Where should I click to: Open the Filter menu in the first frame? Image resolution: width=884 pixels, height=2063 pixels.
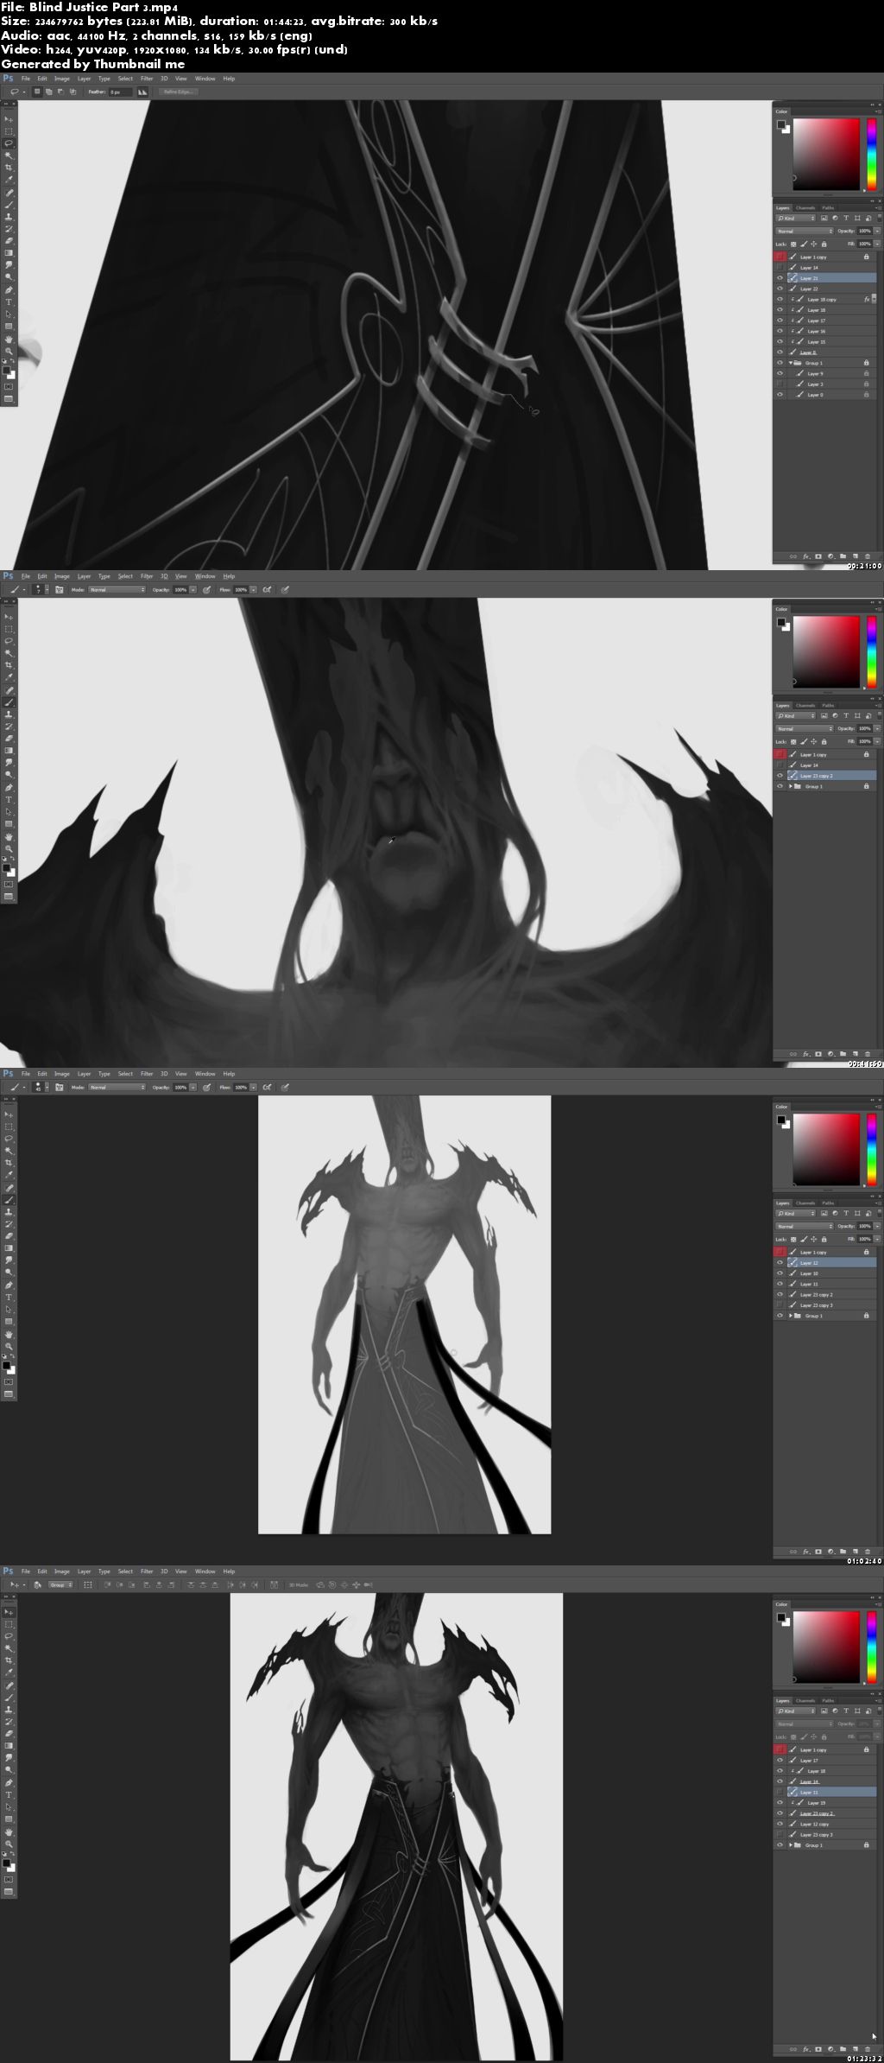tap(147, 79)
